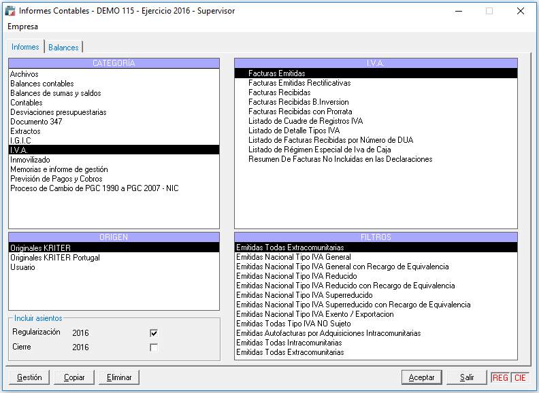Select Proceso de Cambio de PGC 1990
The width and height of the screenshot is (539, 393).
(114, 188)
